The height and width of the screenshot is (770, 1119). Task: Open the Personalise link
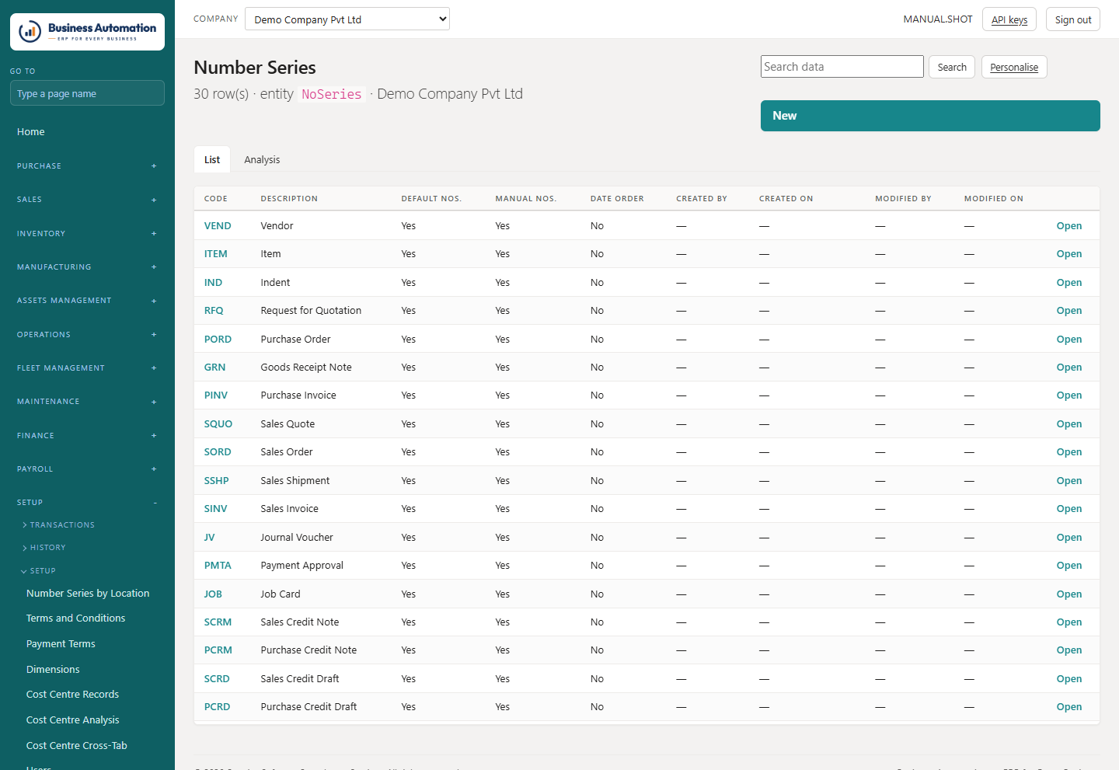pyautogui.click(x=1014, y=67)
